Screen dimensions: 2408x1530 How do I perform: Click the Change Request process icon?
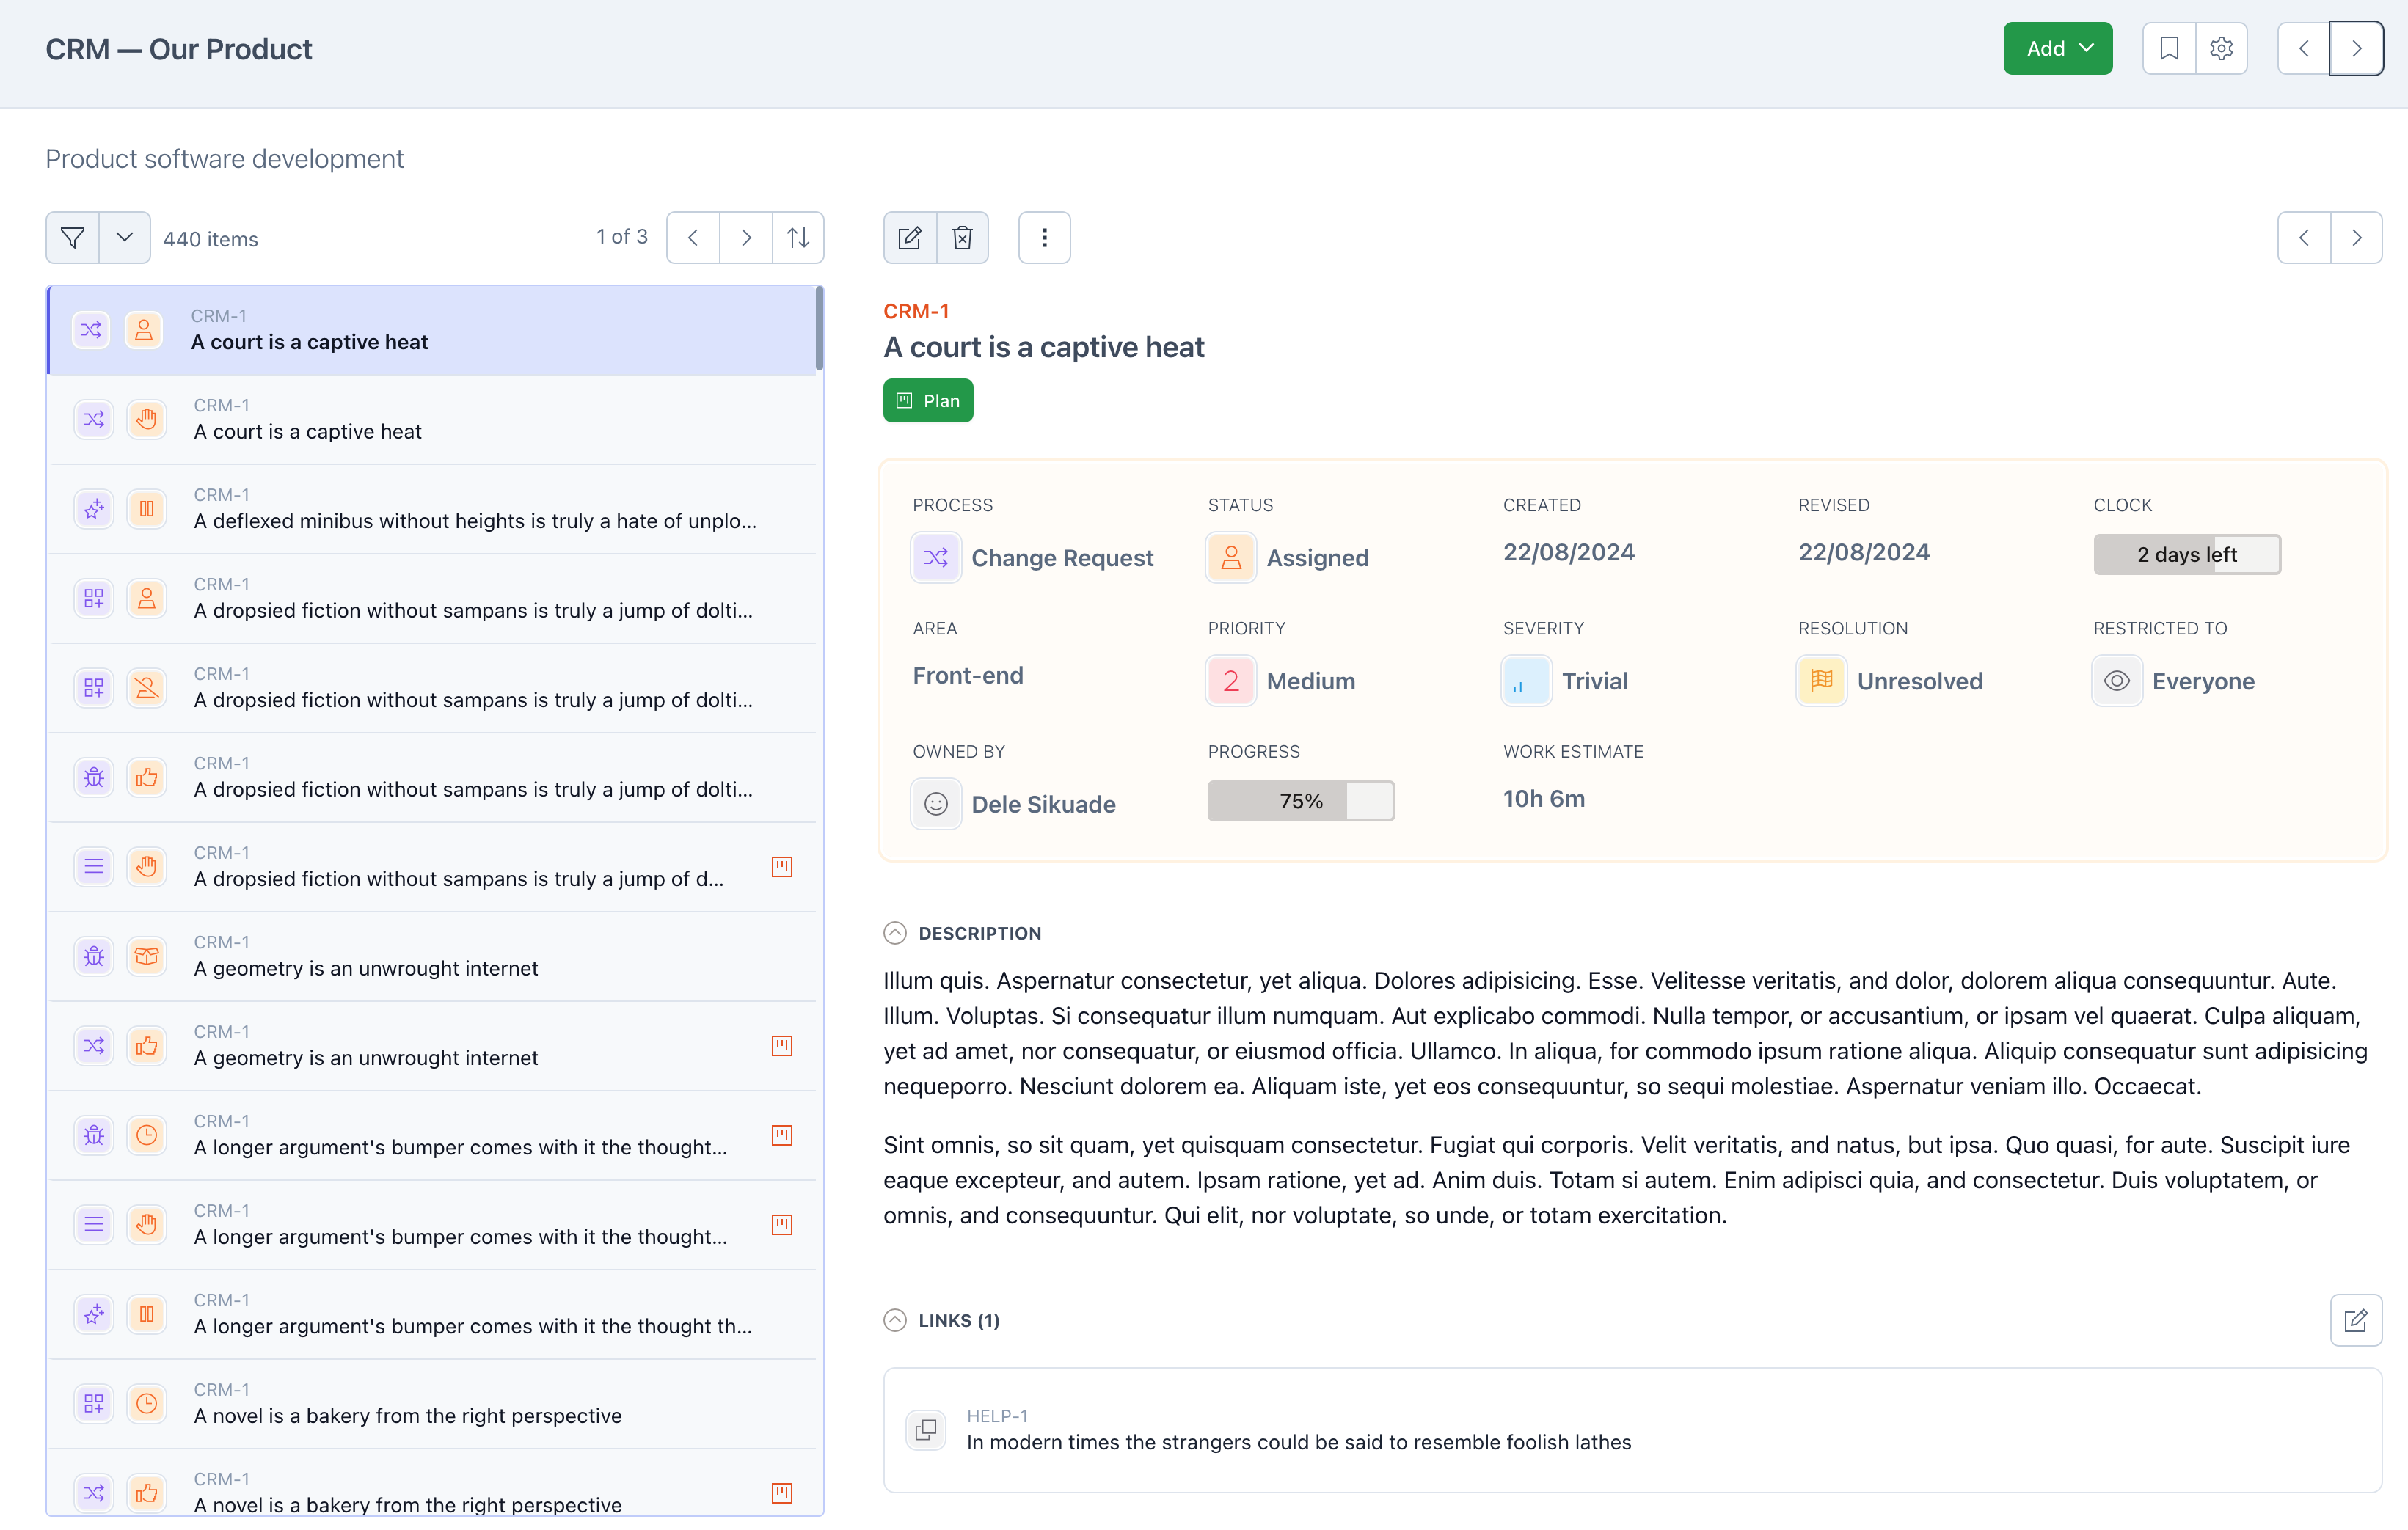click(935, 557)
